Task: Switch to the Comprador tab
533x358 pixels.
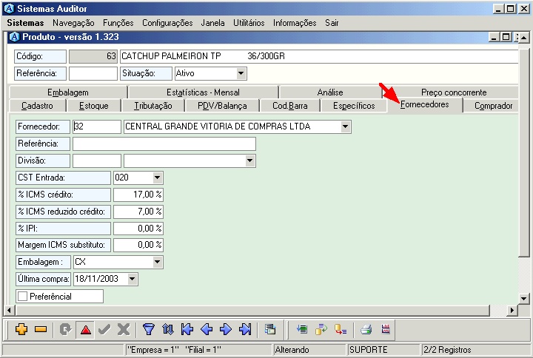Action: point(493,106)
